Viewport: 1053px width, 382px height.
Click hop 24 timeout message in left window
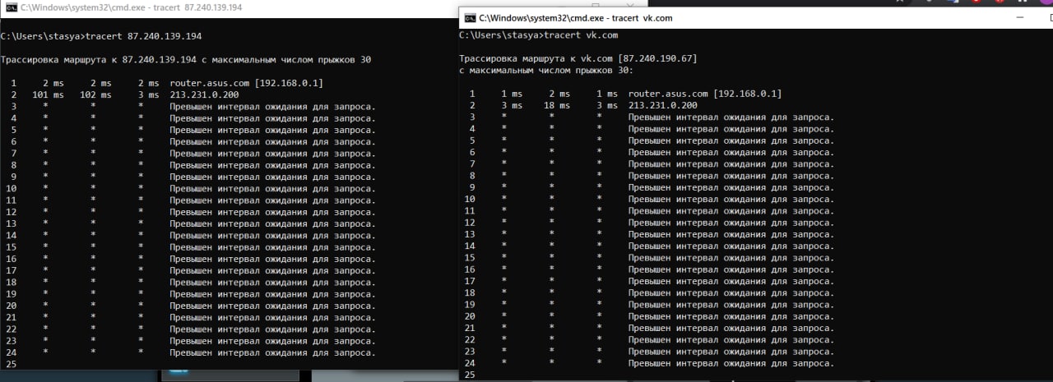272,352
